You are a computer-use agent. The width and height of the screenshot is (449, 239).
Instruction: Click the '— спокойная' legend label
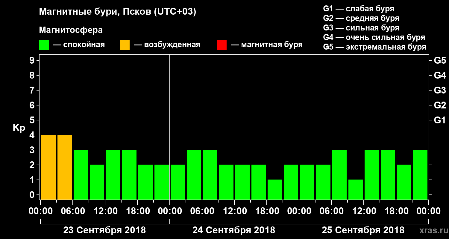tap(79, 45)
